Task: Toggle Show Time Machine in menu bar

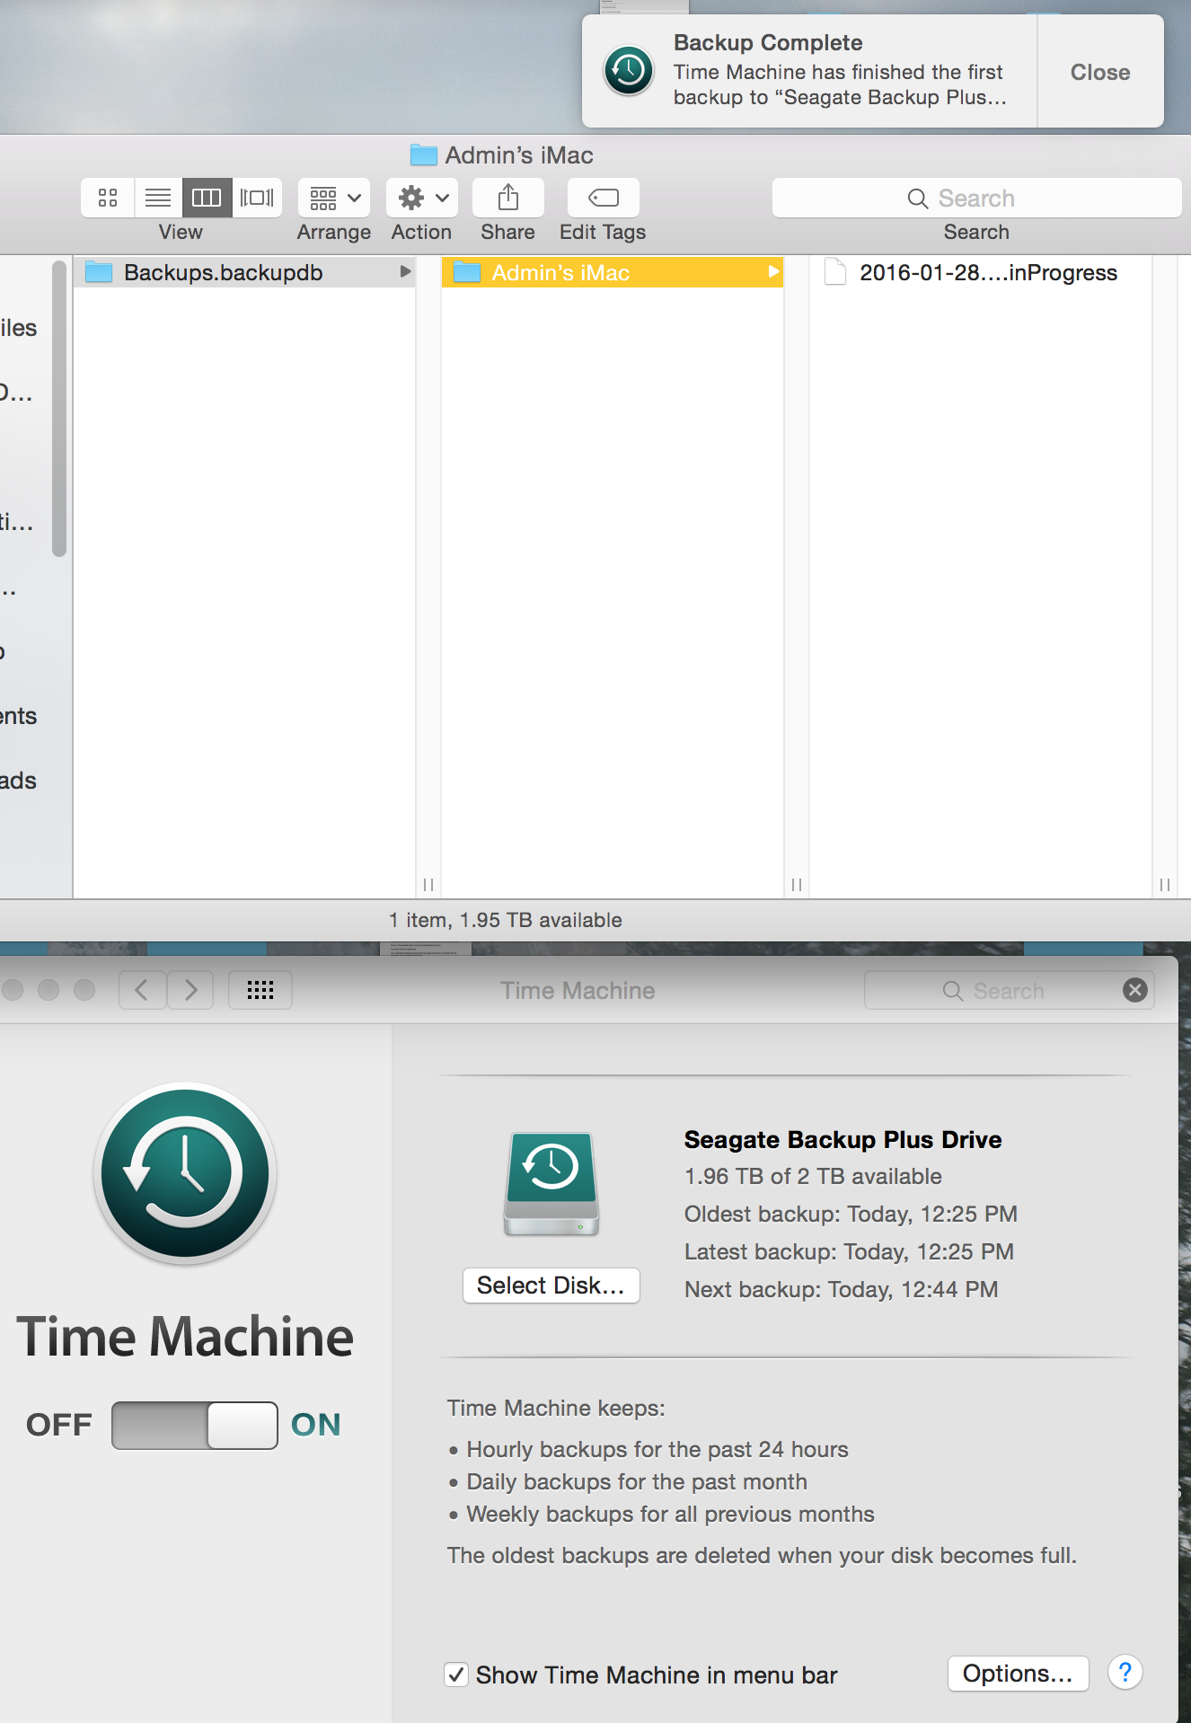Action: [457, 1674]
